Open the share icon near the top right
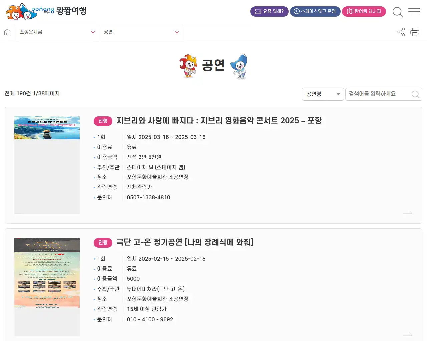Viewport: 427px width, 341px height. (401, 32)
